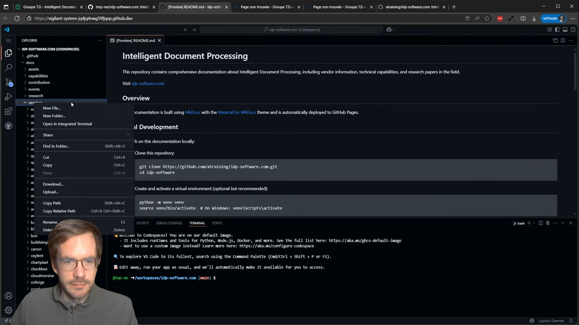Open the Run and Debug view icon
This screenshot has width=579, height=325.
tap(8, 97)
